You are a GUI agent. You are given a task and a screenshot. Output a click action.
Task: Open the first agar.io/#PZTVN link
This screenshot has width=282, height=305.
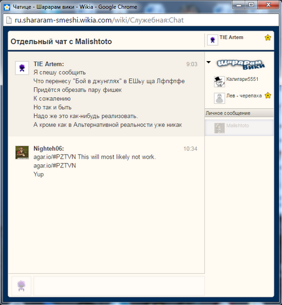click(55, 157)
